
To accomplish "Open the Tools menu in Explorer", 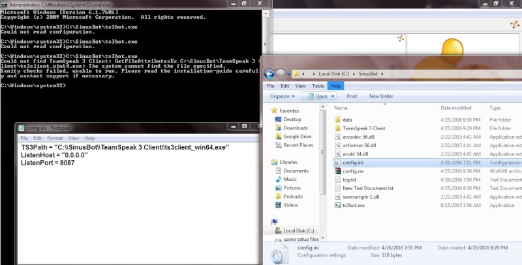I will [x=318, y=86].
